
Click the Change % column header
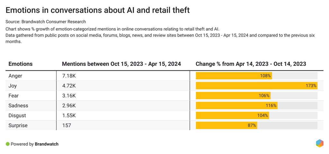(x=251, y=64)
